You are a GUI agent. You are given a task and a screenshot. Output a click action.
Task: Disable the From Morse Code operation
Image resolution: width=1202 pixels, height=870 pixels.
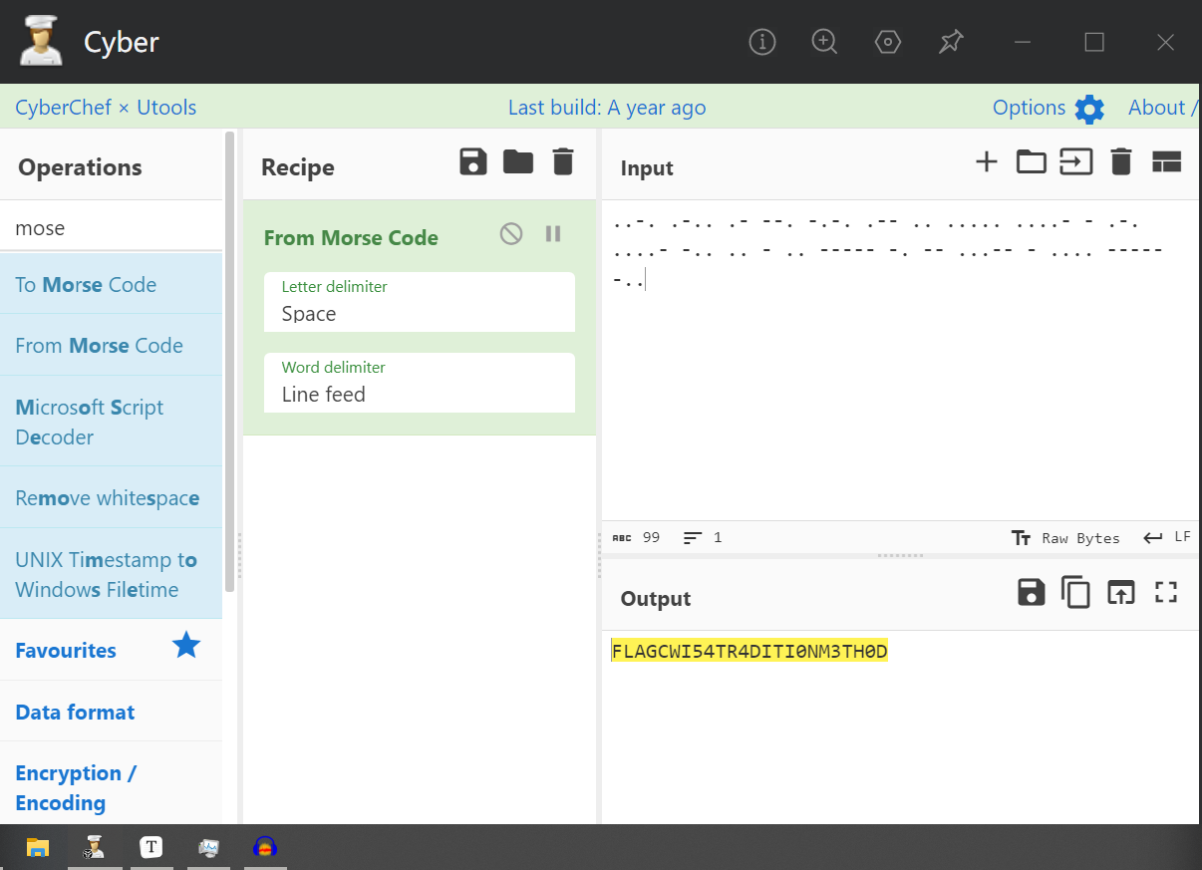(511, 234)
